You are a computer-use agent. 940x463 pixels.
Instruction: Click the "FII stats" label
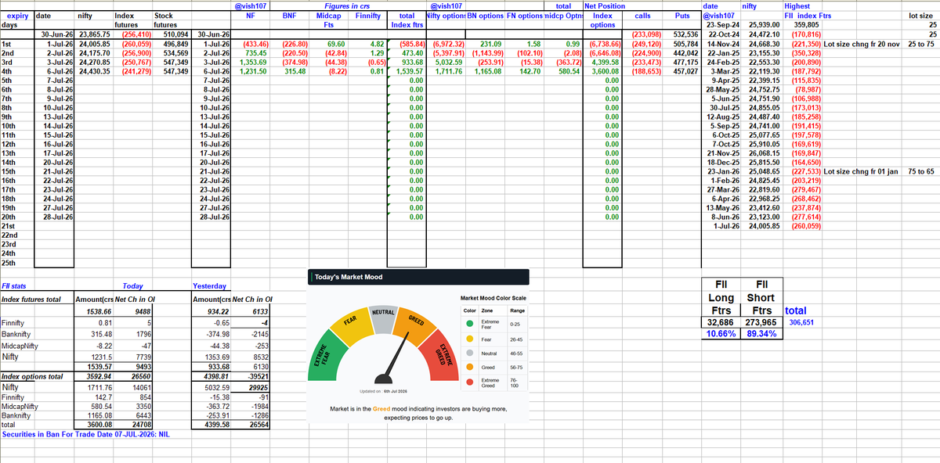tap(15, 287)
